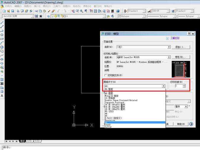Open the Tools menu
Image resolution: width=200 pixels, height=150 pixels.
pyautogui.click(x=57, y=6)
